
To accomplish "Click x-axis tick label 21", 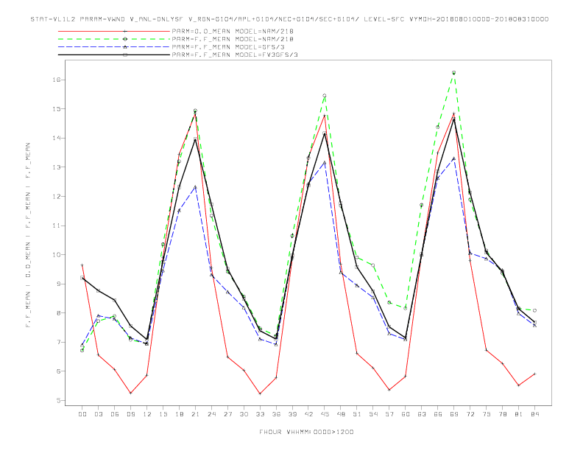I will pyautogui.click(x=195, y=414).
